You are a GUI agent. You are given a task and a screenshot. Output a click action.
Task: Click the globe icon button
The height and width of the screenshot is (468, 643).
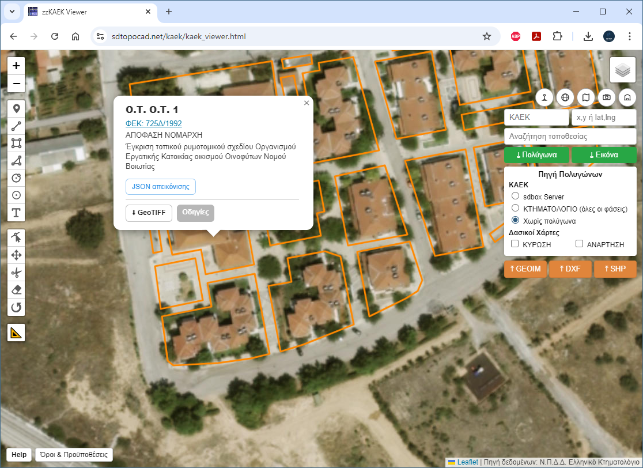[565, 97]
